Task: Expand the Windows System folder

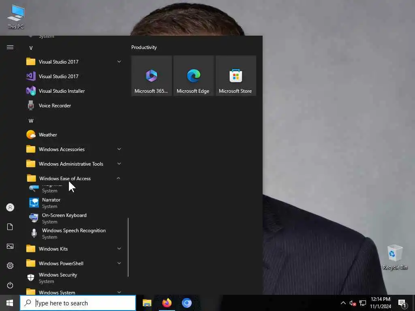Action: pyautogui.click(x=74, y=291)
